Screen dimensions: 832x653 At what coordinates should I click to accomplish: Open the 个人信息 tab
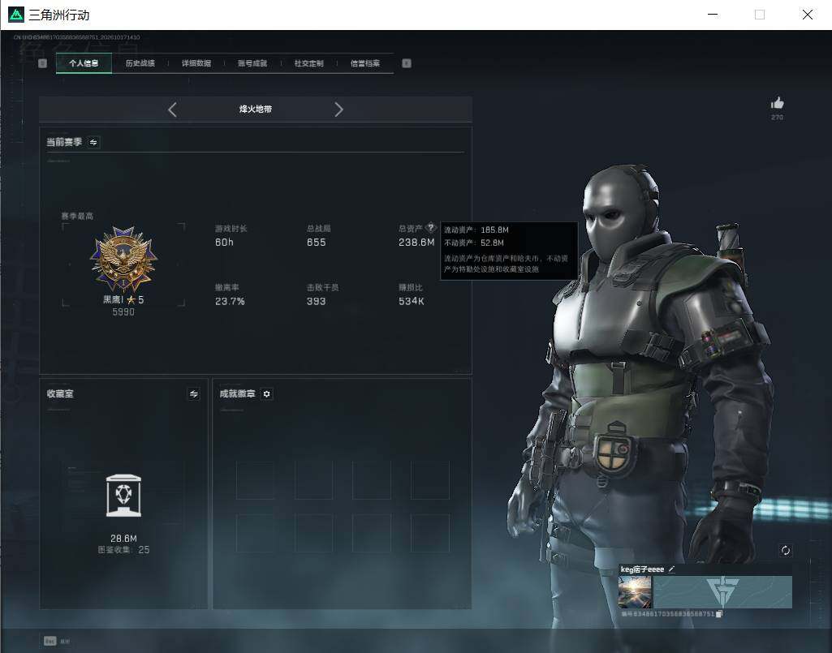[84, 63]
